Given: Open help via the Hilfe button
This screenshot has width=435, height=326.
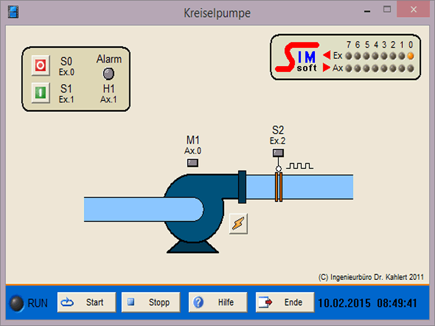Looking at the screenshot, I should click(217, 303).
